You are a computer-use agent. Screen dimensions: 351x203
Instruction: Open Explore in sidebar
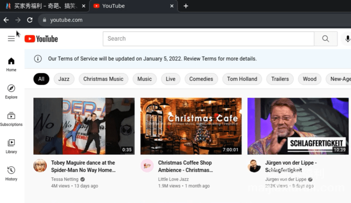click(11, 92)
